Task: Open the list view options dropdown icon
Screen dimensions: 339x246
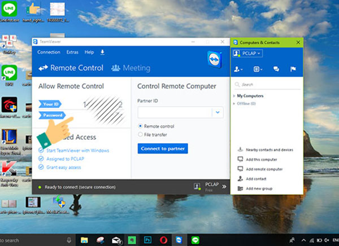Action: pos(258,69)
